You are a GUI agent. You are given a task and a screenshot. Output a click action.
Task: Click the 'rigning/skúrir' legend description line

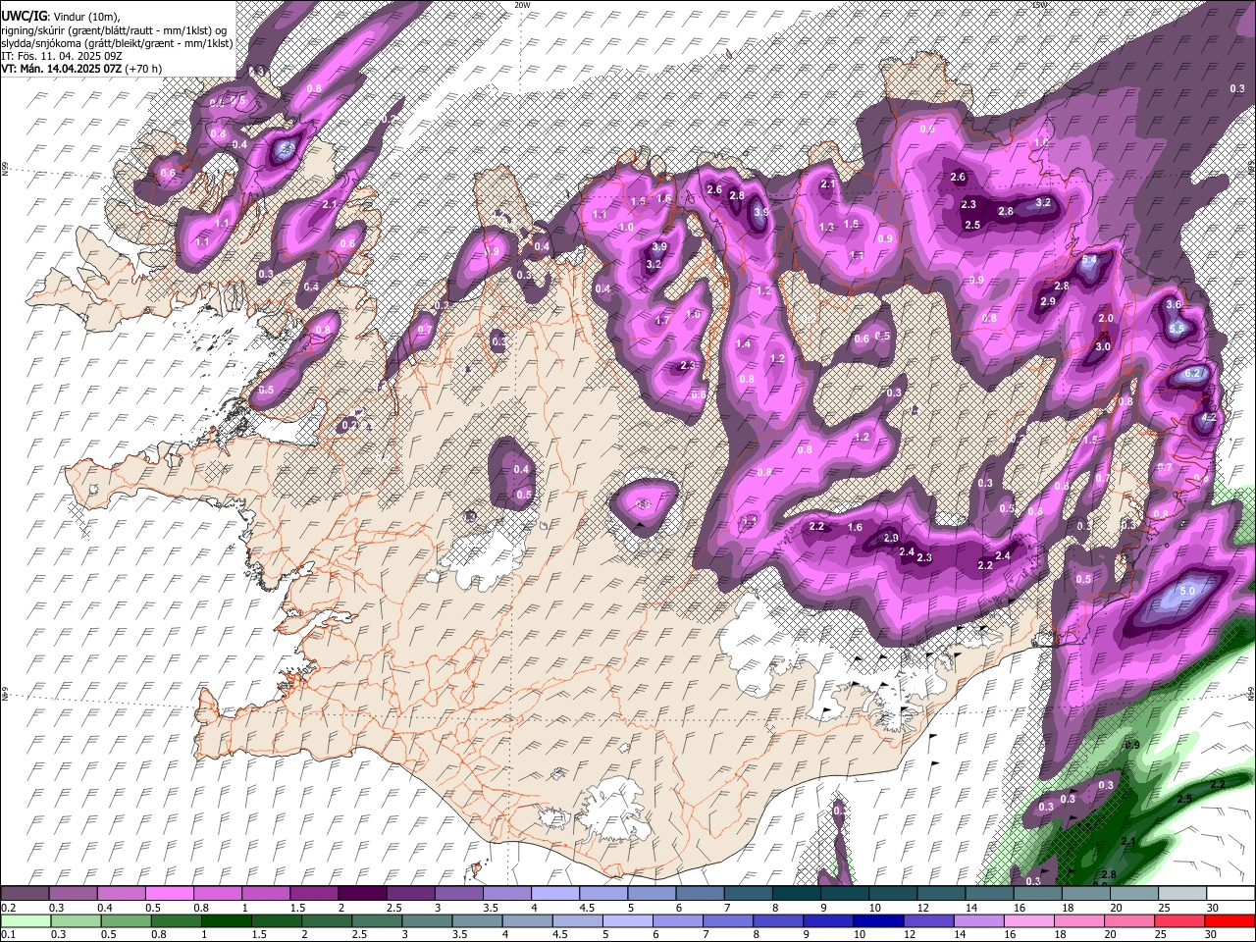[x=114, y=30]
